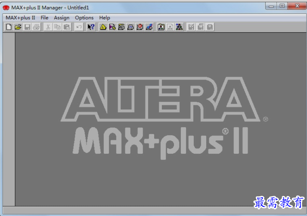Open a file using the yellow folder icon
Viewport: 307px width, 216px height.
click(18, 27)
